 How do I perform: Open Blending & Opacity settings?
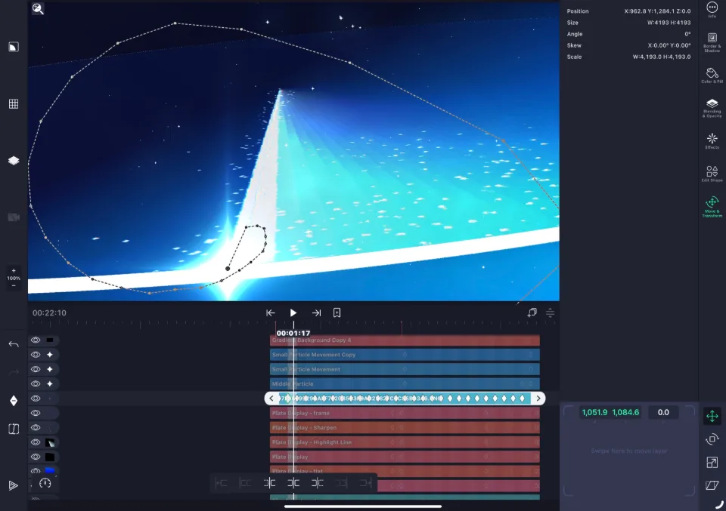point(712,108)
